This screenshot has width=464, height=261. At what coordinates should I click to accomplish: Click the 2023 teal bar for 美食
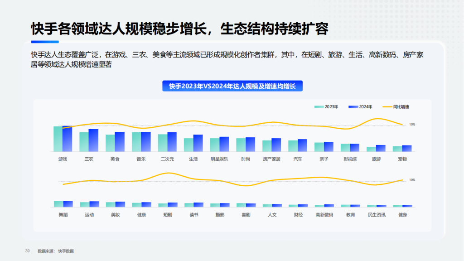click(x=110, y=143)
